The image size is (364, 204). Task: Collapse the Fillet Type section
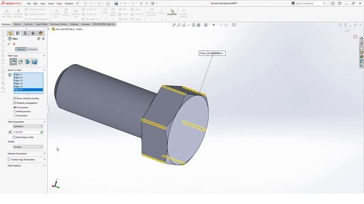pos(44,56)
